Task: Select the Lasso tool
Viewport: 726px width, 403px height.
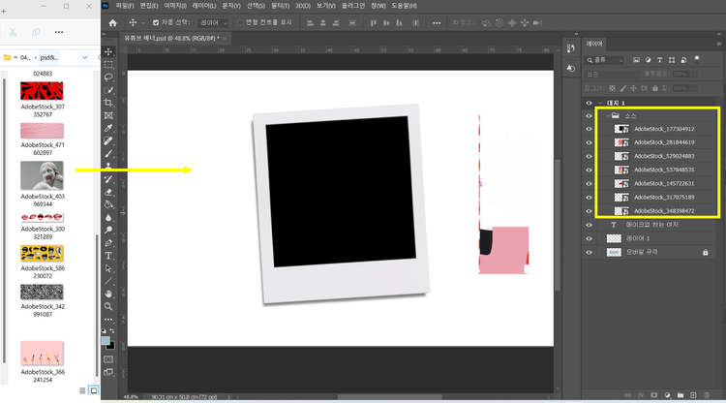Action: (x=108, y=77)
